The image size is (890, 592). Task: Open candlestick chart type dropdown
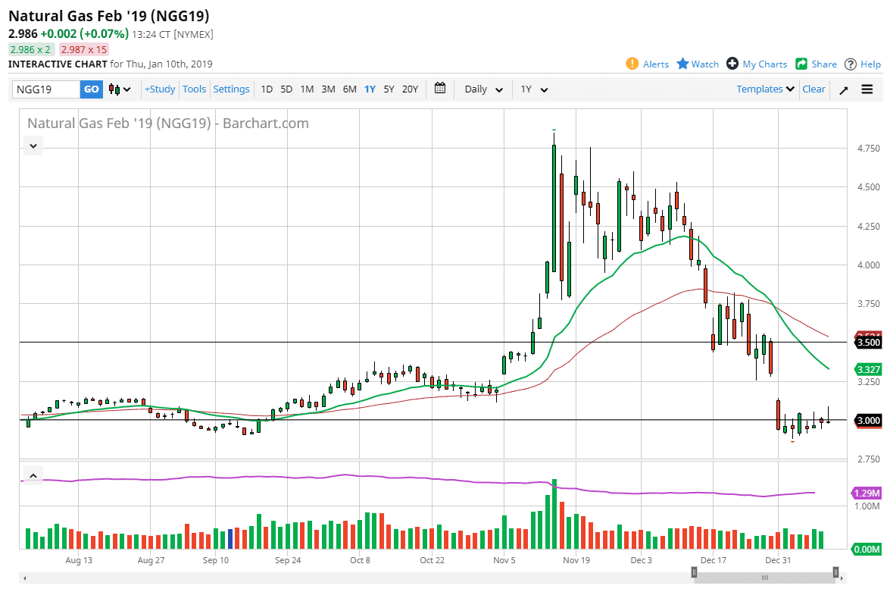pos(120,89)
